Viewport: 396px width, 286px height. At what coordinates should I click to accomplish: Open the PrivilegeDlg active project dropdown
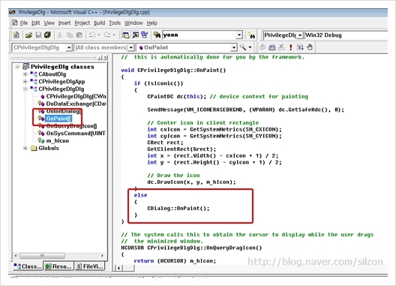(300, 35)
